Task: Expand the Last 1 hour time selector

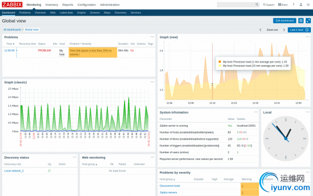Action: 299,30
